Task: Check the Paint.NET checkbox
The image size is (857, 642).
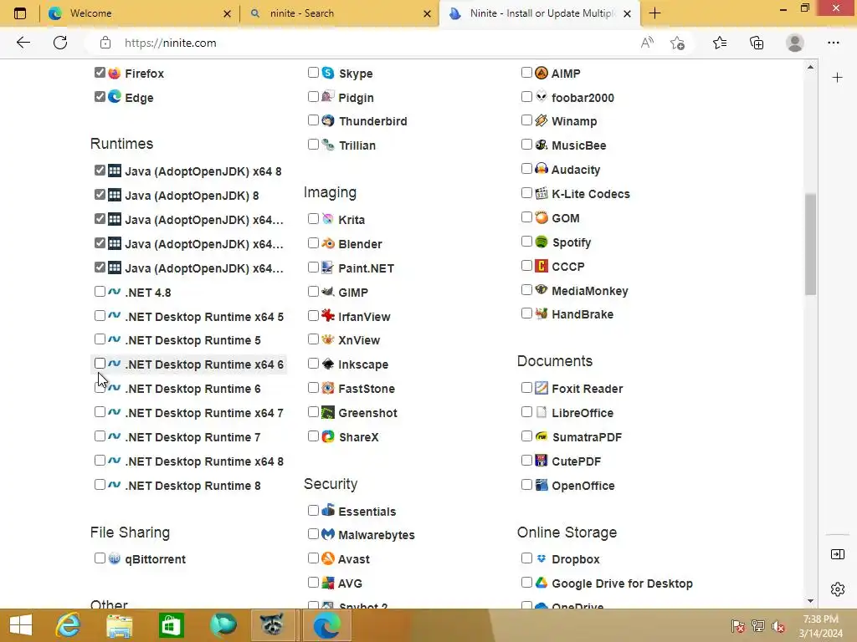Action: tap(313, 267)
